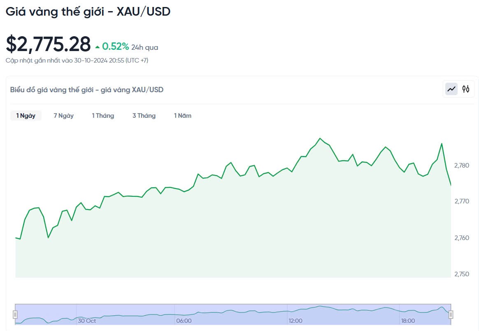The width and height of the screenshot is (479, 331).
Task: Select the 1 Ngày time range
Action: 26,116
